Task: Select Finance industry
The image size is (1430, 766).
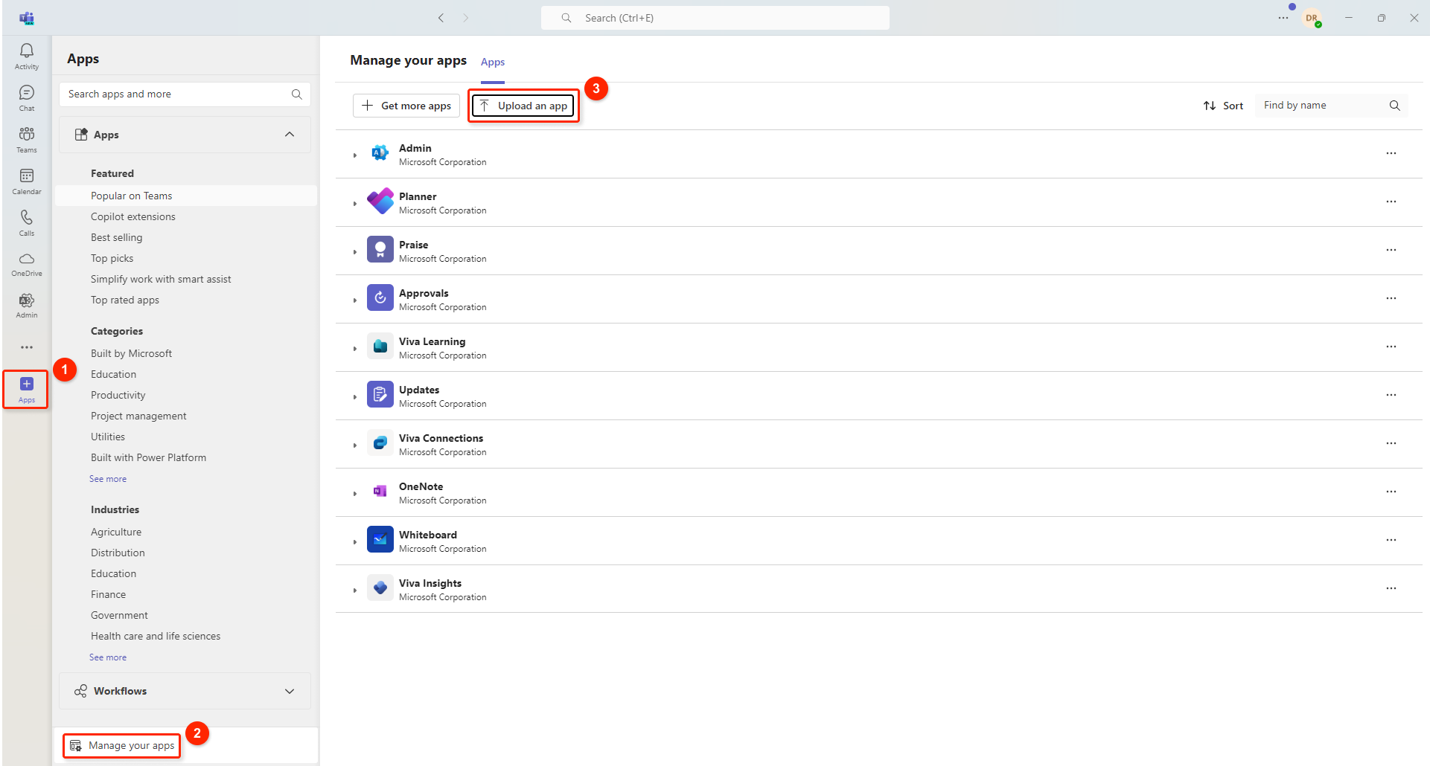Action: coord(109,594)
